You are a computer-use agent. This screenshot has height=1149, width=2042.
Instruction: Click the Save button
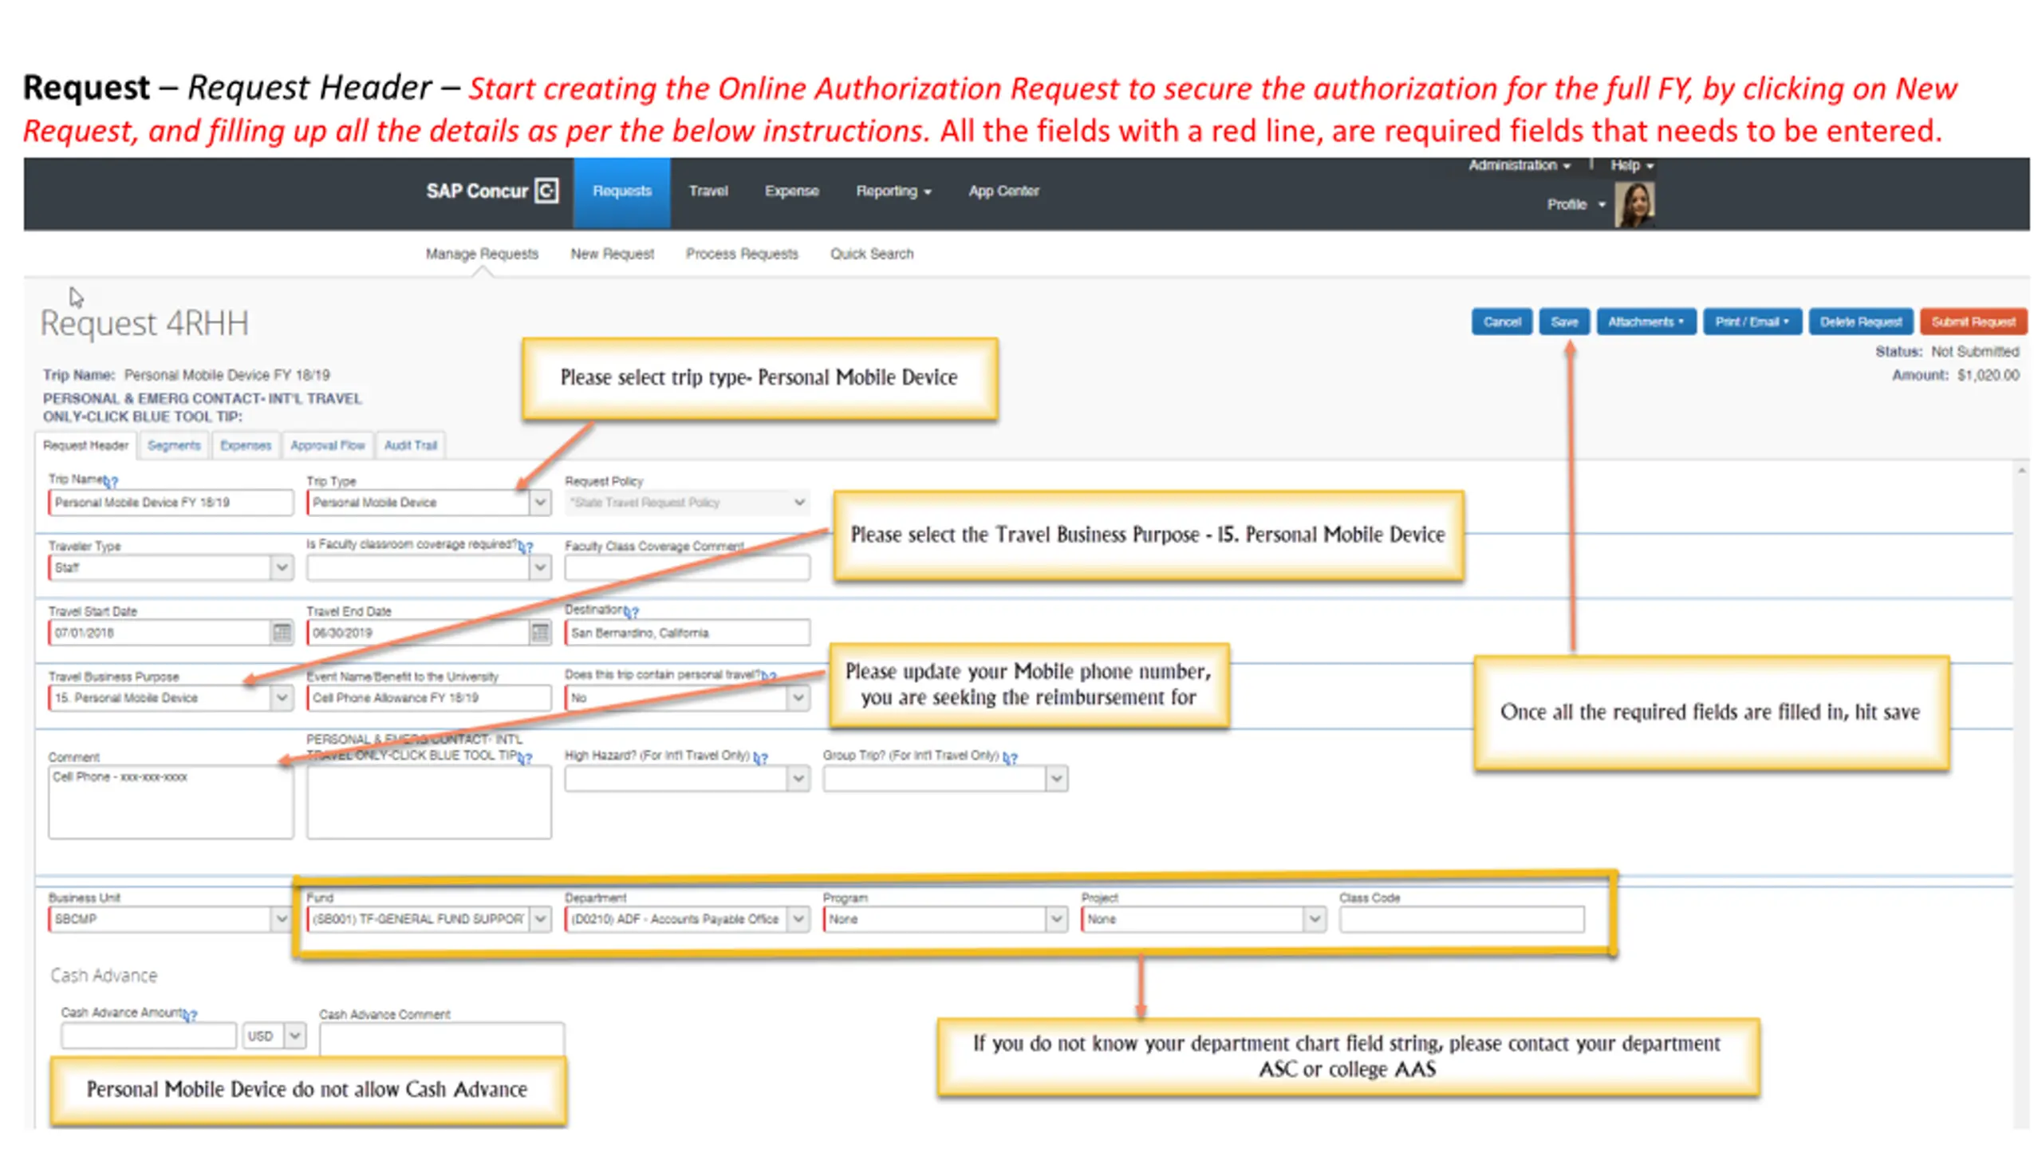[x=1563, y=322]
